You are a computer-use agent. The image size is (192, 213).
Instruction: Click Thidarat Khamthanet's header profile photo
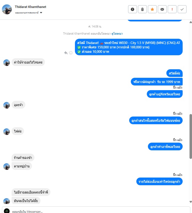pos(7,9)
